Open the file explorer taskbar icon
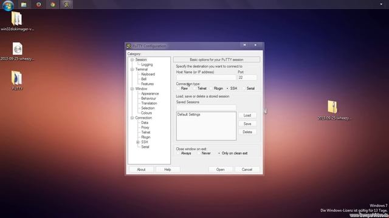 [x=24, y=4]
